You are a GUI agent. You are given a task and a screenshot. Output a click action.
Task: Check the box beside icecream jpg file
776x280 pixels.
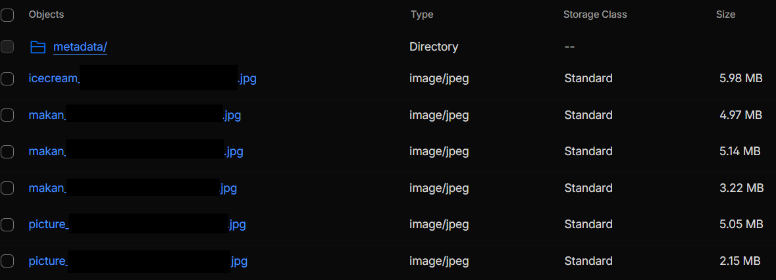coord(7,79)
